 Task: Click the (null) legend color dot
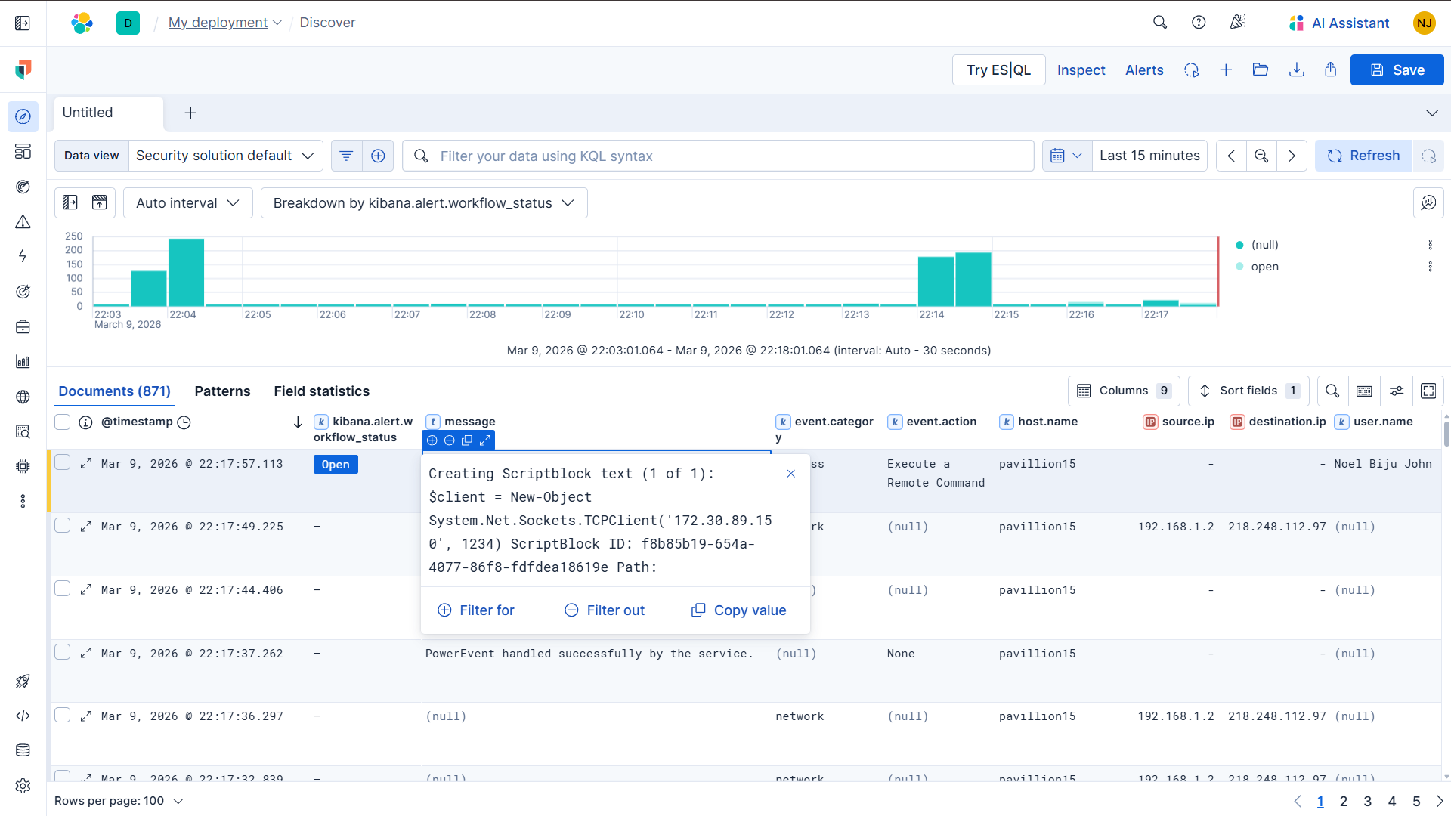(1239, 245)
